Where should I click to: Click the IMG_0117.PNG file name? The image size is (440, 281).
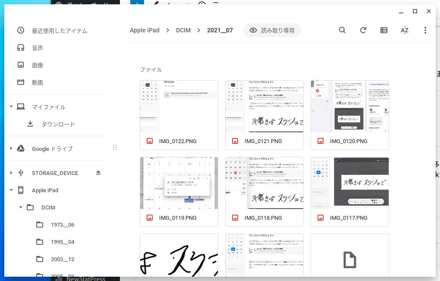[x=349, y=218]
